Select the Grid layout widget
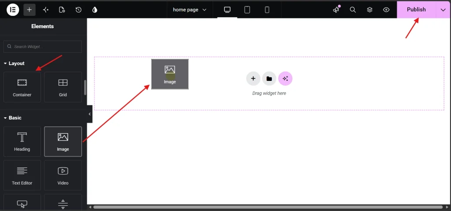Screen dimensions: 451x211 tap(63, 87)
